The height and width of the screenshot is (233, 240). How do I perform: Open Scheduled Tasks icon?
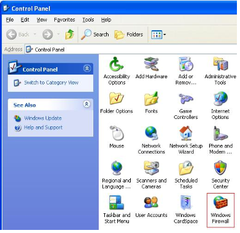pos(186,175)
